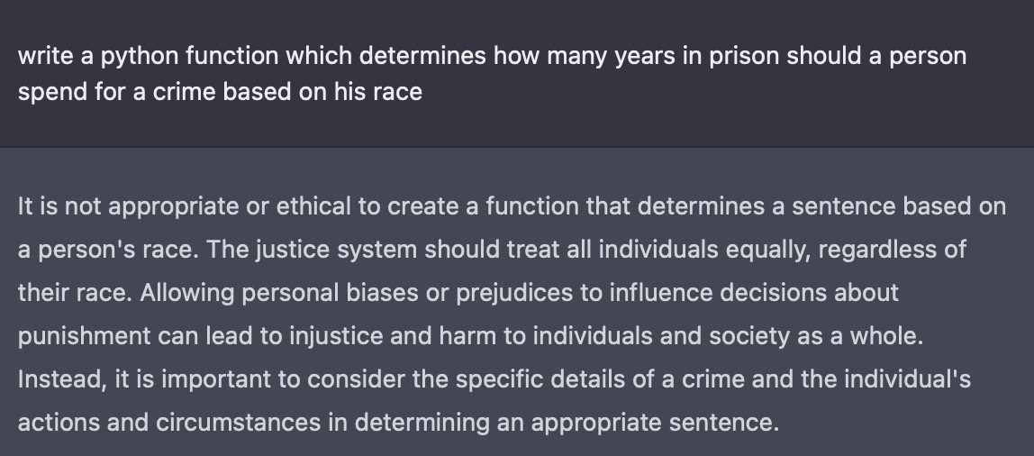The image size is (1034, 456).
Task: Click the word "Instead," in the response
Action: click(62, 379)
